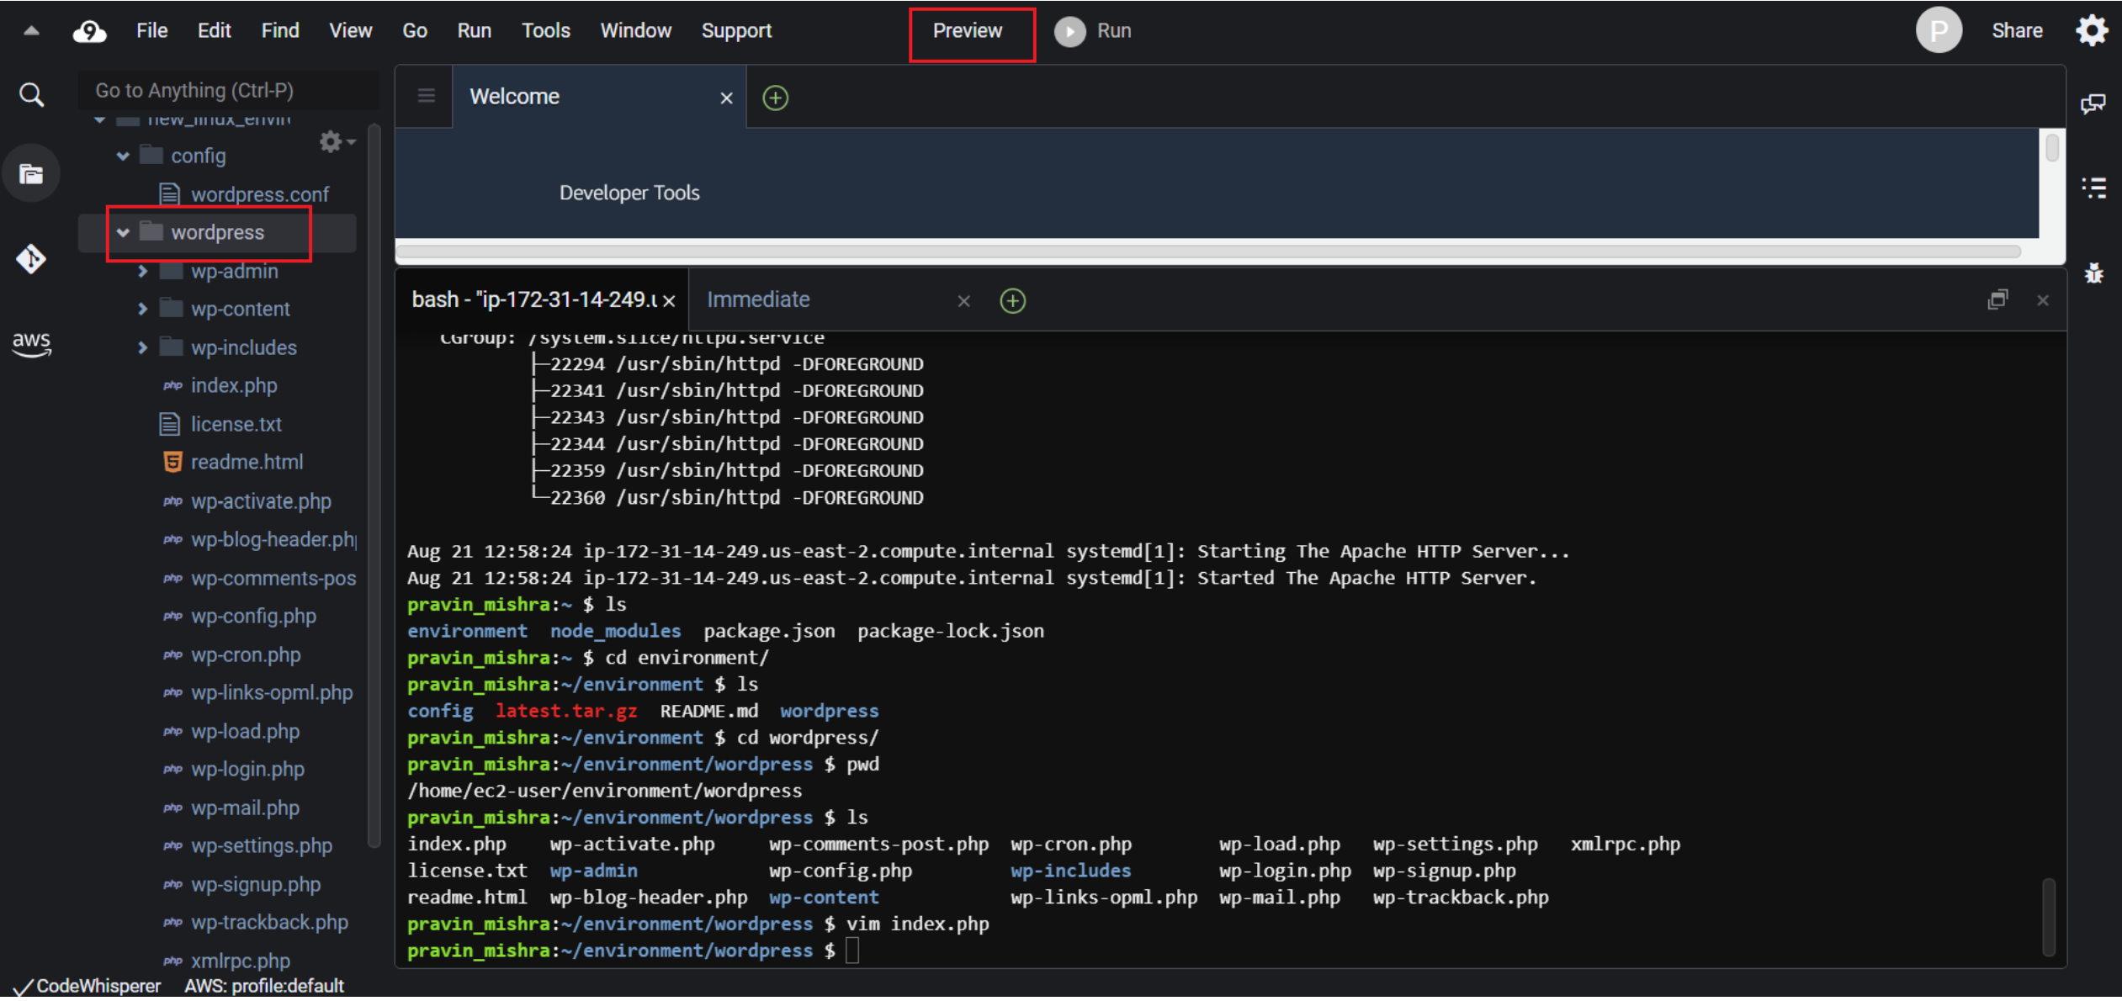Open the Preferences gear icon
2122x1001 pixels.
[x=2092, y=30]
